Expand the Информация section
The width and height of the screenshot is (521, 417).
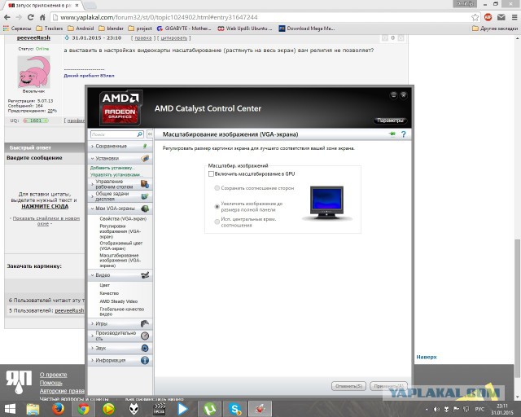(x=120, y=360)
